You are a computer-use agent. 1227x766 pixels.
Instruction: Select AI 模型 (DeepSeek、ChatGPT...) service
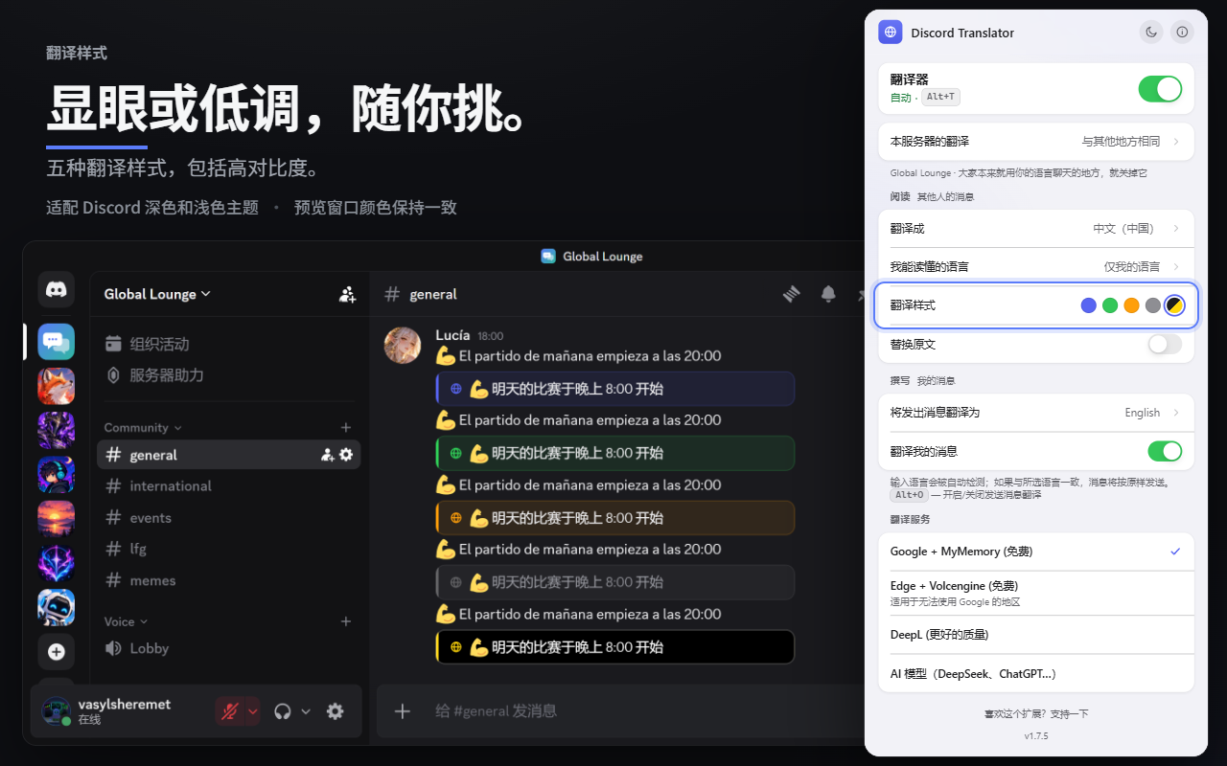coord(1036,674)
